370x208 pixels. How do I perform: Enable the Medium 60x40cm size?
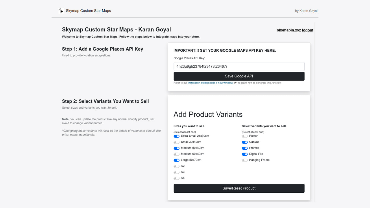176,154
